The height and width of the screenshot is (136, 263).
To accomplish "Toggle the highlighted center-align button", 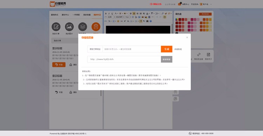I will (134, 14).
